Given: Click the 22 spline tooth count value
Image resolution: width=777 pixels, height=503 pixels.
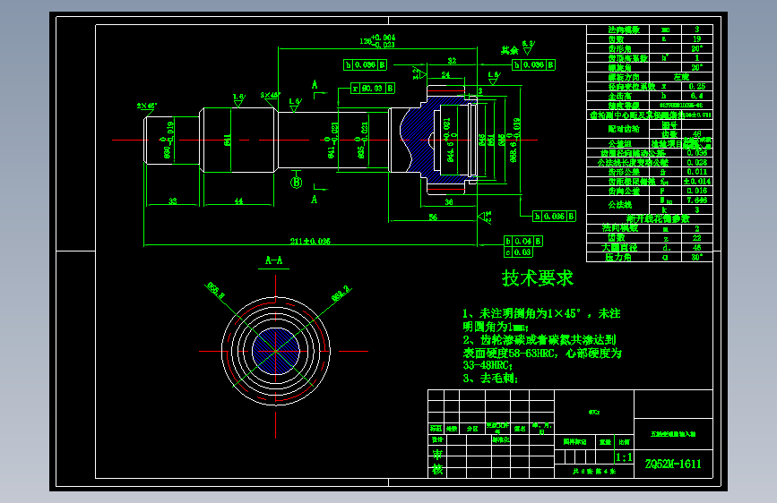Looking at the screenshot, I should [696, 238].
